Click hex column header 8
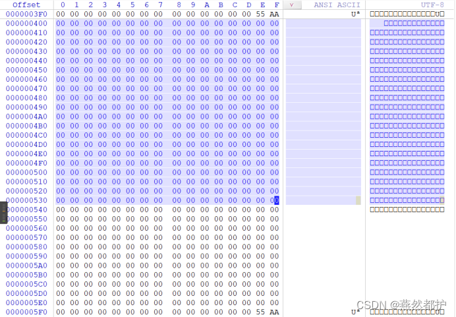Screen dimensions: 456x317 [x=179, y=5]
